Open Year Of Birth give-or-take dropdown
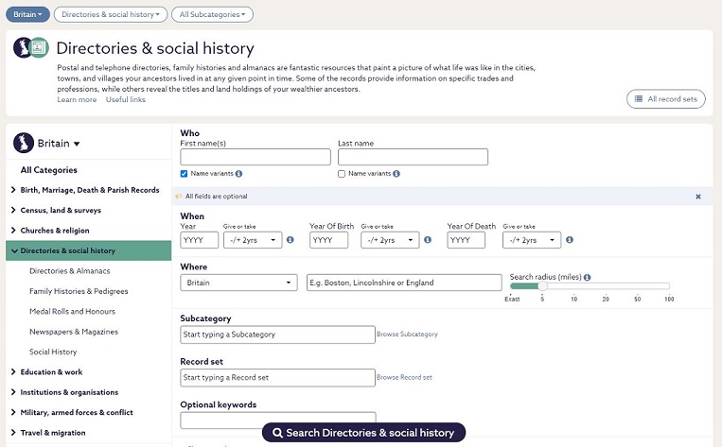Image resolution: width=722 pixels, height=447 pixels. tap(390, 240)
